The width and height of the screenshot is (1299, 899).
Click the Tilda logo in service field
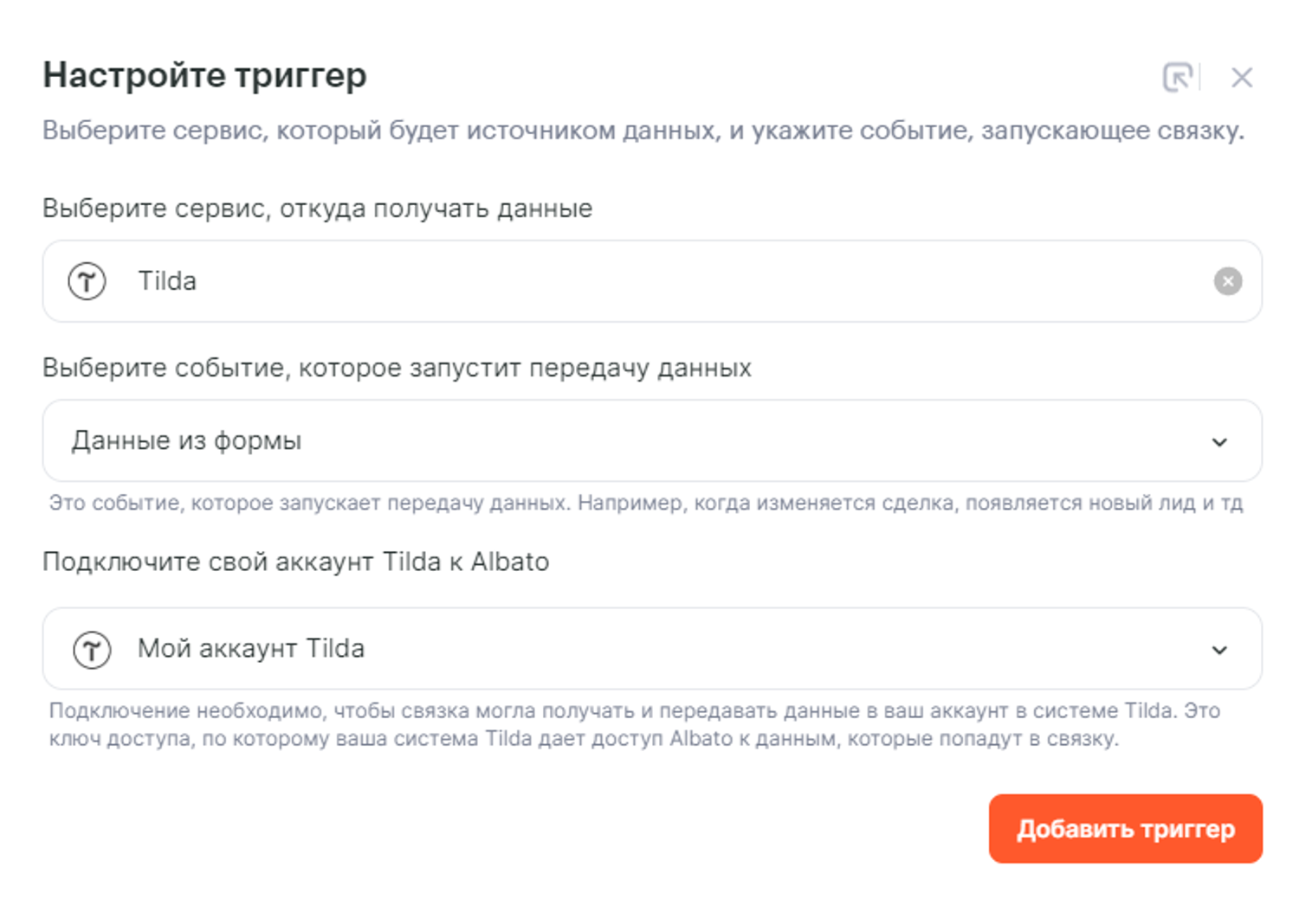[x=87, y=281]
